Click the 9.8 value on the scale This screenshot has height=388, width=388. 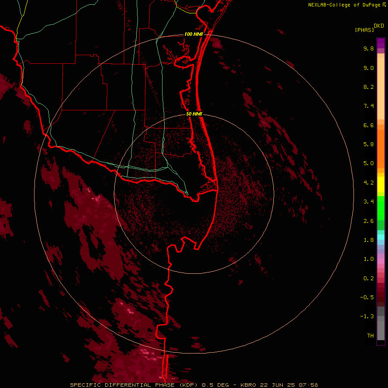[369, 48]
